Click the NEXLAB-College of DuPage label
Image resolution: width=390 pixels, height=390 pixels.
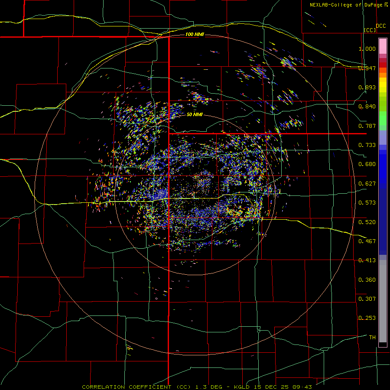pyautogui.click(x=346, y=5)
